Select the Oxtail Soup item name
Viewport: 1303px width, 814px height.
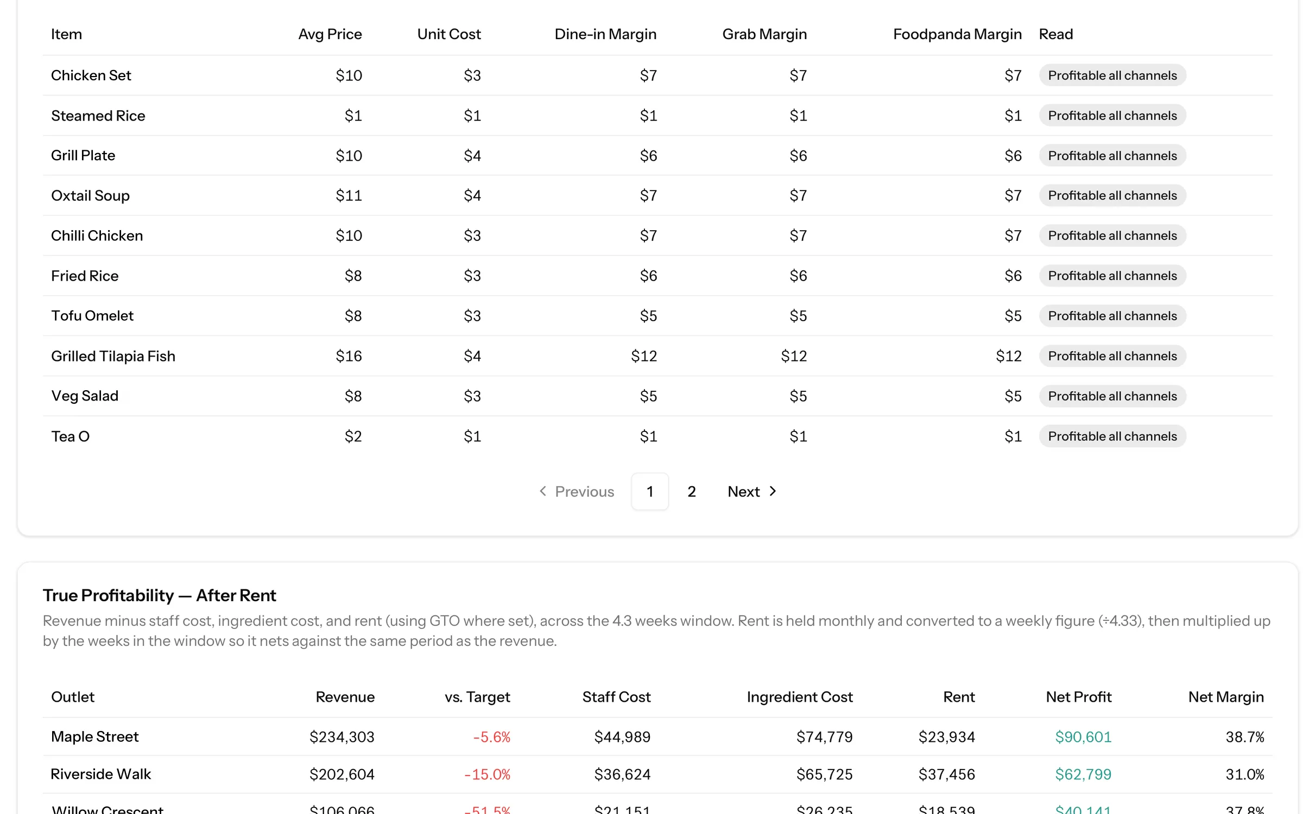pyautogui.click(x=90, y=195)
